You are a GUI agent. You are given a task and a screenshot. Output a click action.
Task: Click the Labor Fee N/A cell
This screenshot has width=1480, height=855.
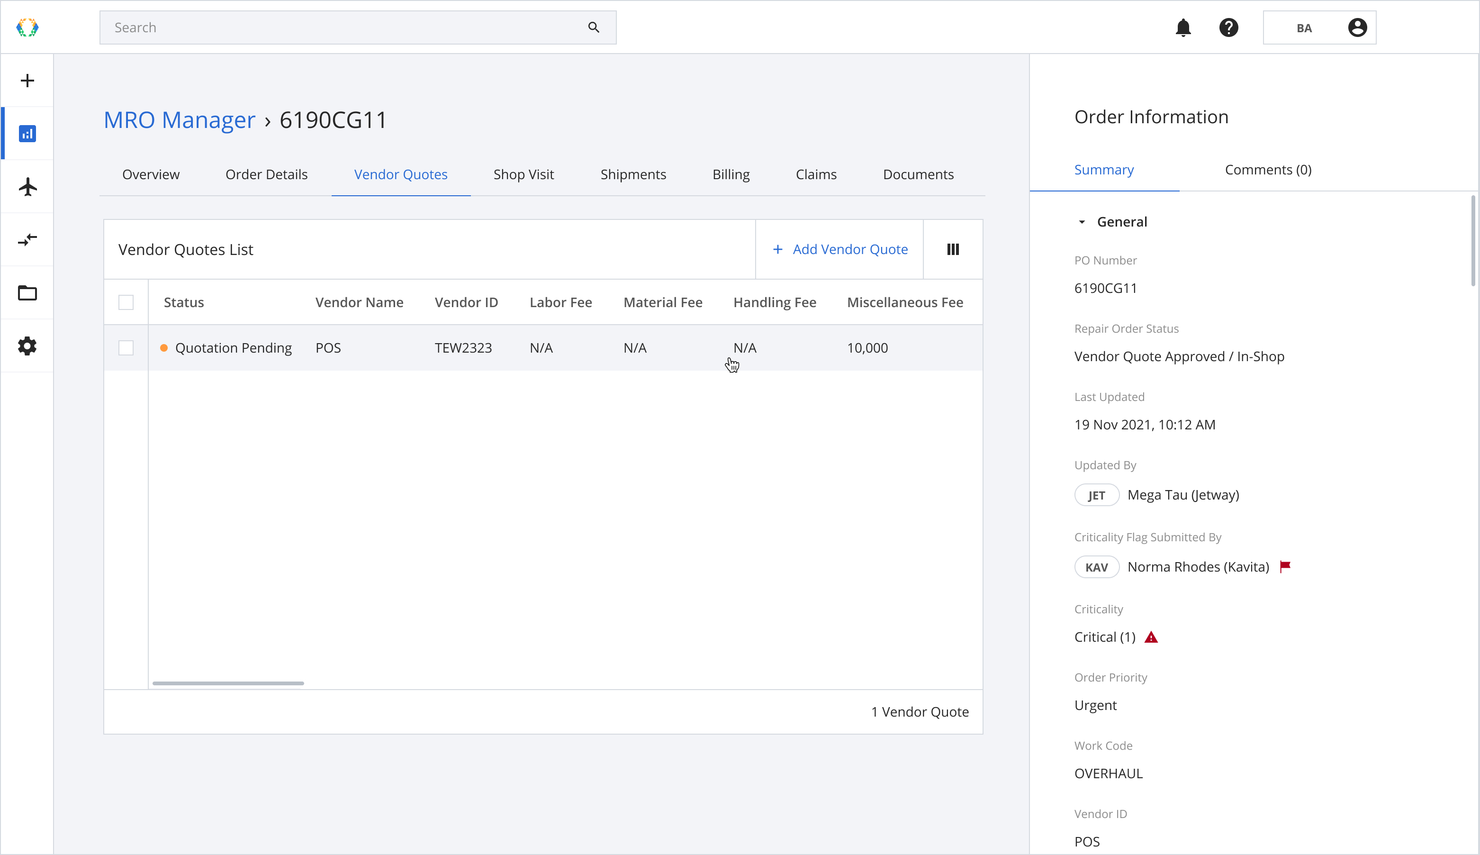coord(541,348)
